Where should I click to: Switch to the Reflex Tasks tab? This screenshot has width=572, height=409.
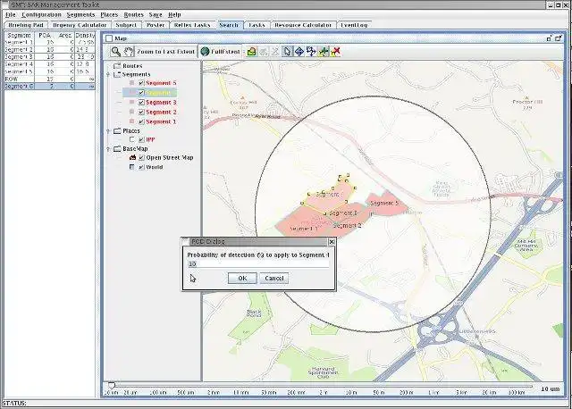(192, 25)
